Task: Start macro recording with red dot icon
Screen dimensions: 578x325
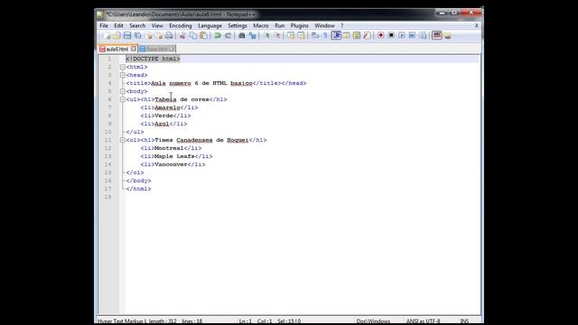Action: 381,35
